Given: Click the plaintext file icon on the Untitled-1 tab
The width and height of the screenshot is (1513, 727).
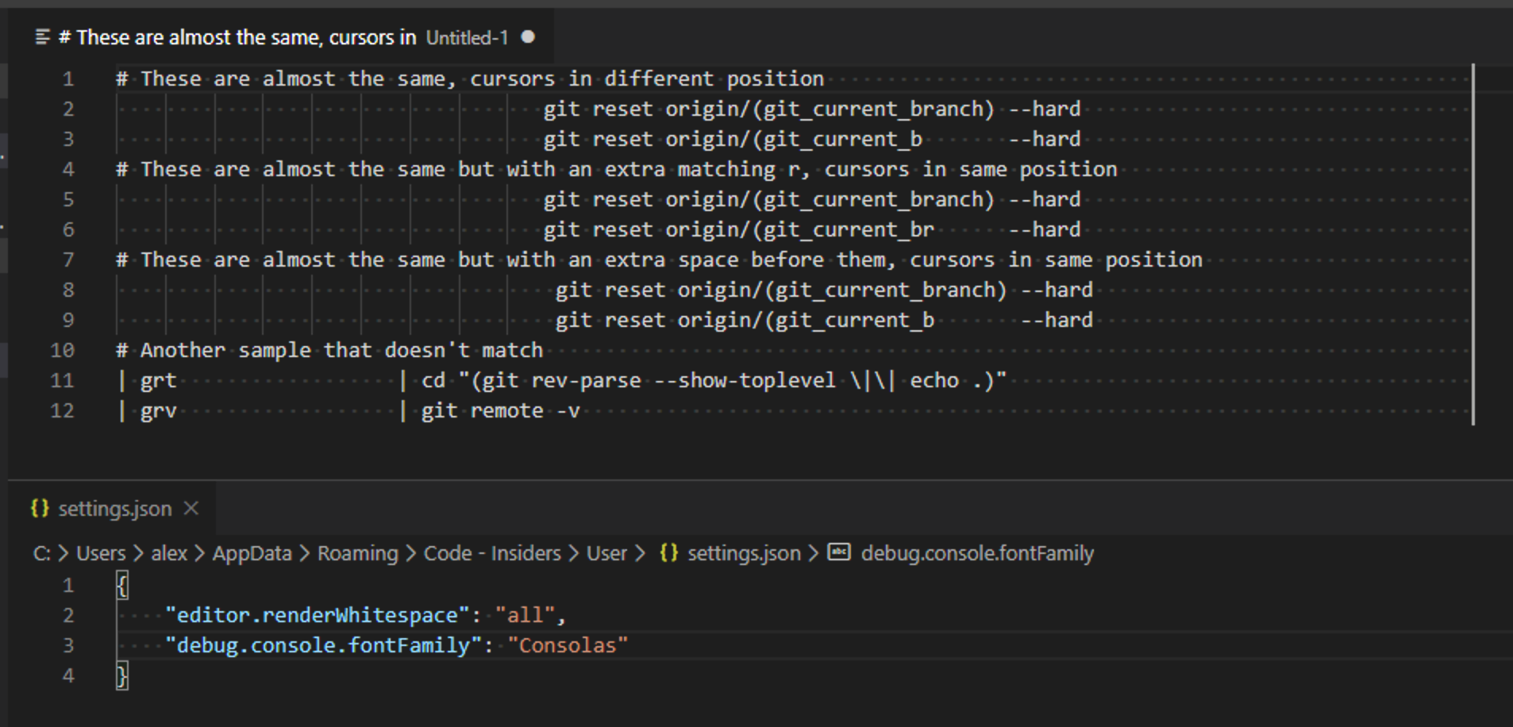Looking at the screenshot, I should point(41,37).
